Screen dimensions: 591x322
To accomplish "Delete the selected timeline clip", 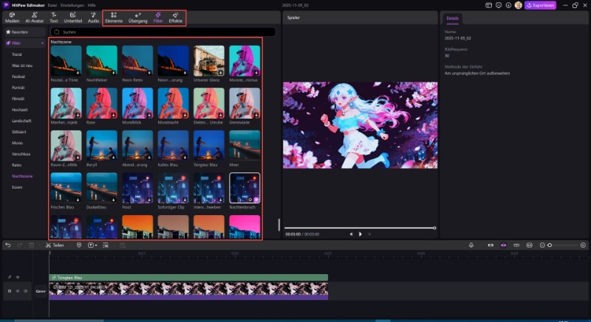I will coord(31,245).
